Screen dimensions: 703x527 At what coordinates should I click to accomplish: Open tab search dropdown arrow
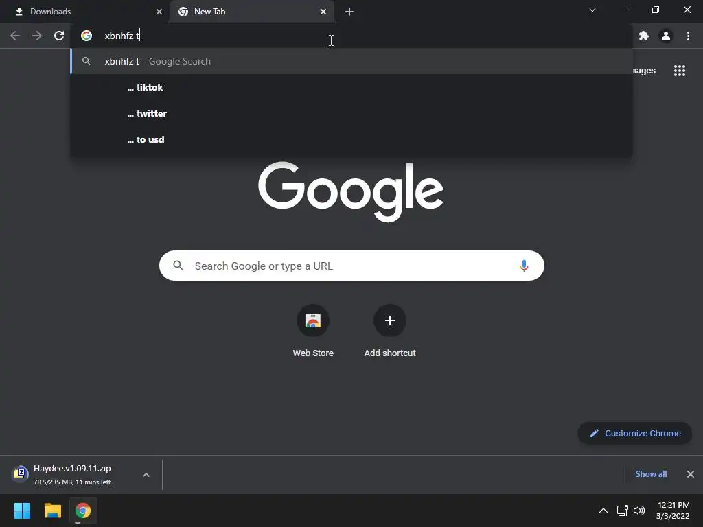pos(592,10)
